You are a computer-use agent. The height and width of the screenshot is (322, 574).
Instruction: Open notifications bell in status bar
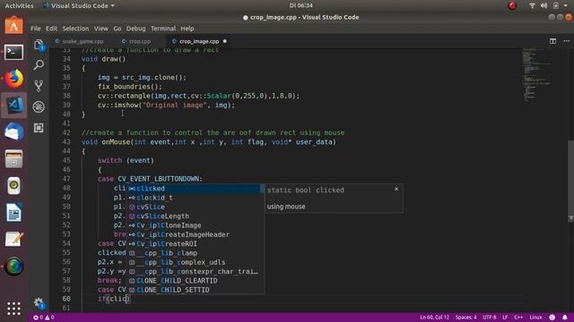pyautogui.click(x=565, y=318)
